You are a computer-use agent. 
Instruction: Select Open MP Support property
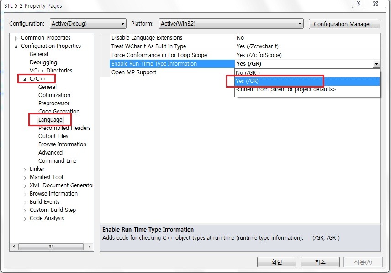[x=172, y=72]
